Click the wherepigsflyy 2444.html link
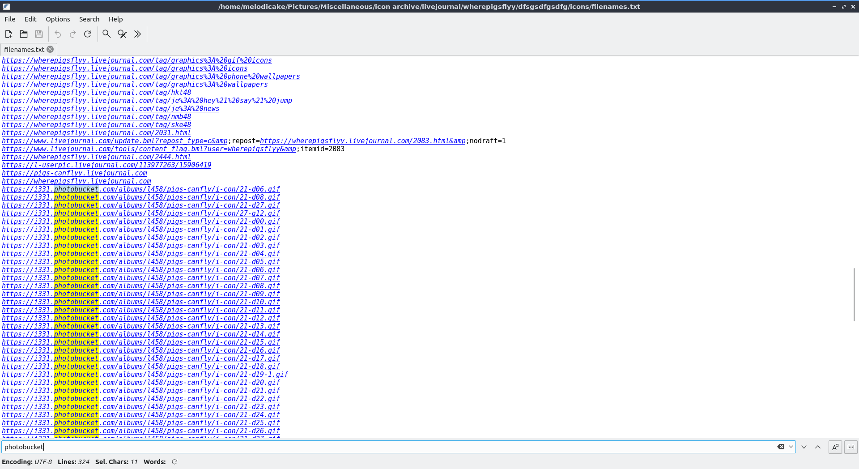859x469 pixels. click(x=96, y=157)
